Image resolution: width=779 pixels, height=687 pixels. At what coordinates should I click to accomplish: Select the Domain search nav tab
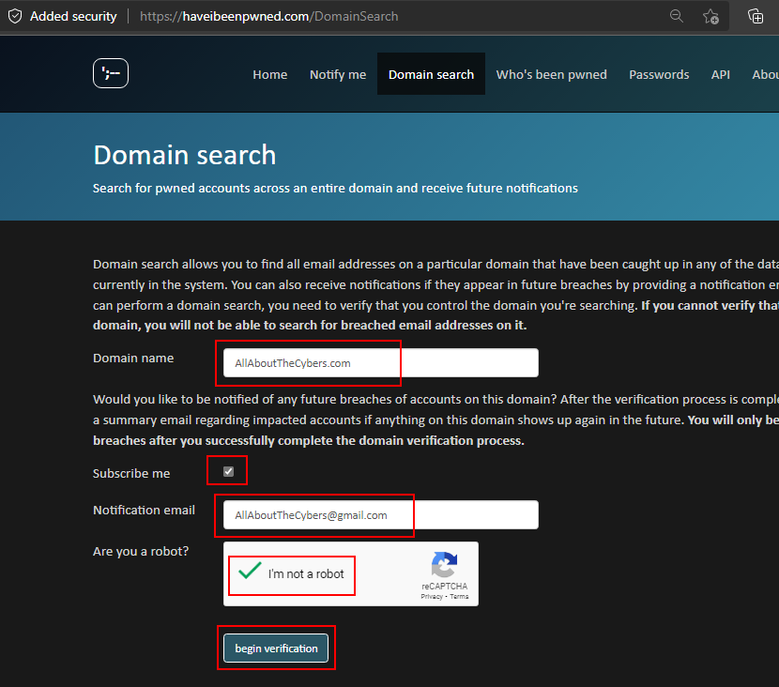click(x=431, y=74)
